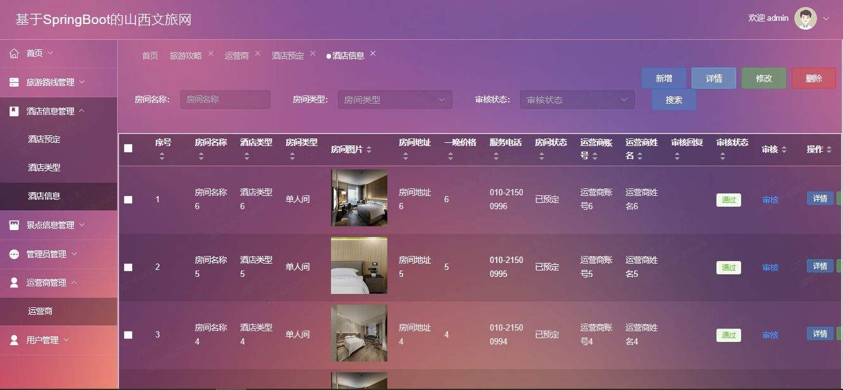
Task: Sort by 审核状态 column arrows
Action: (x=723, y=156)
